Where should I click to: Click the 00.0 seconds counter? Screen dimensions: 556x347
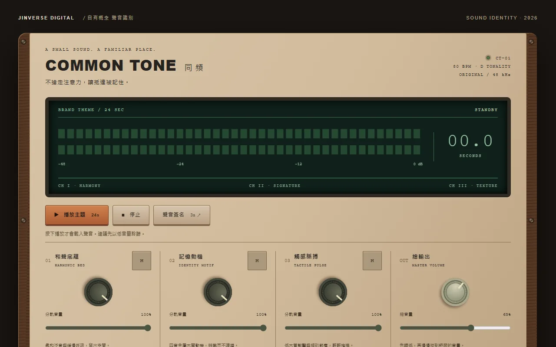[x=470, y=141]
